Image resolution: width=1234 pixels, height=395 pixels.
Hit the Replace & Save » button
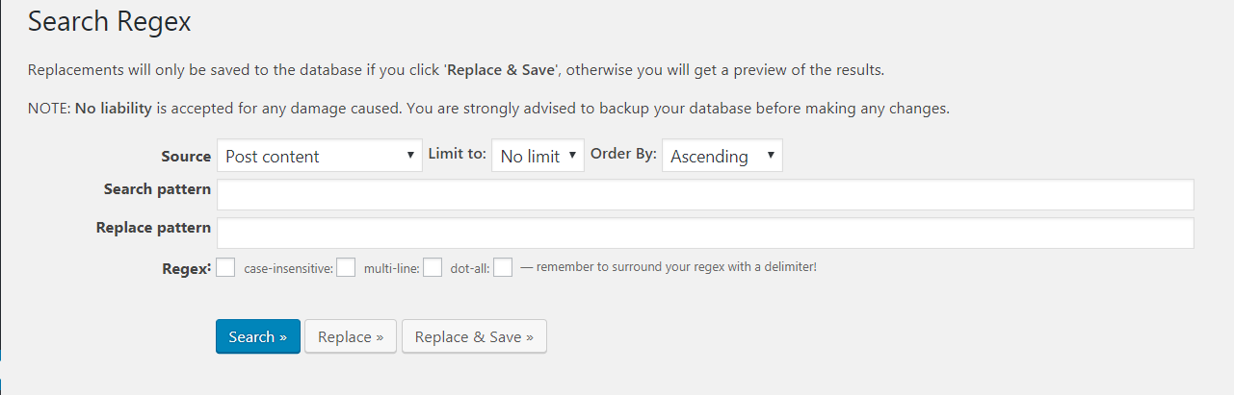(x=474, y=337)
